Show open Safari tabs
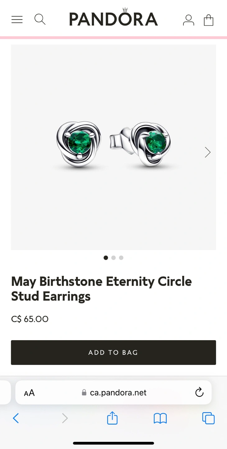The height and width of the screenshot is (449, 227). click(208, 418)
